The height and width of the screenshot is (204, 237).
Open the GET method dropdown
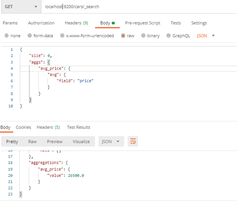(21, 7)
